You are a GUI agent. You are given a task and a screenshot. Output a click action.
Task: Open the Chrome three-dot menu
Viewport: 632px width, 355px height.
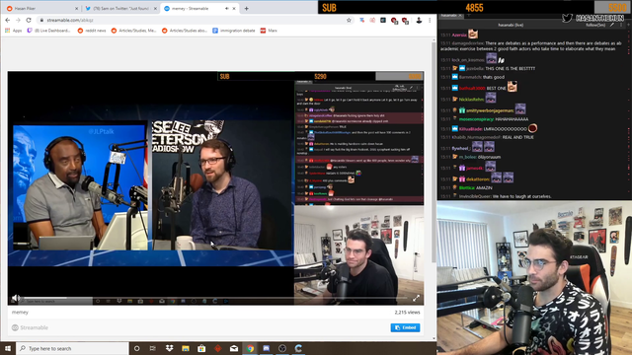(x=430, y=20)
